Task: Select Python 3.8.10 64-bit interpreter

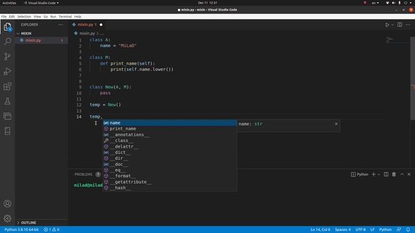Action: point(21,230)
